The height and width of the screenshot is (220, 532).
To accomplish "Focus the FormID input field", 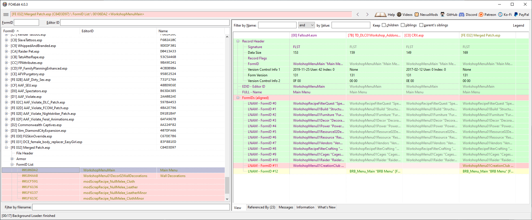I will [x=26, y=23].
